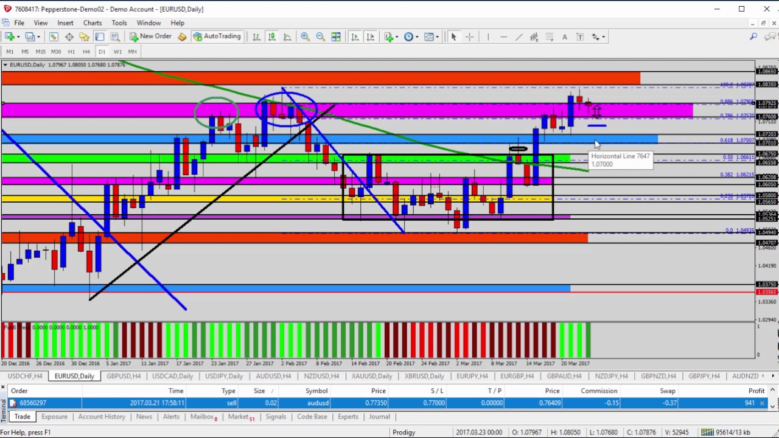Switch to GBPUSD,H4 chart tab
Image resolution: width=779 pixels, height=438 pixels.
click(x=124, y=376)
